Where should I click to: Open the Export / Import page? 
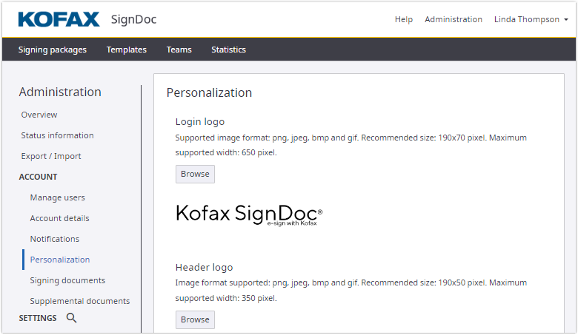coord(51,156)
